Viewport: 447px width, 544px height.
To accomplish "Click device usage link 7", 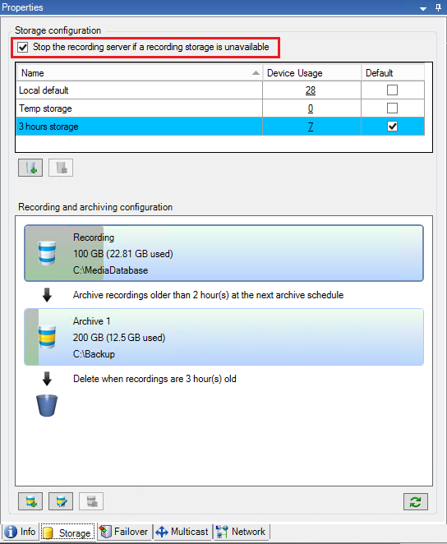I will click(x=311, y=127).
